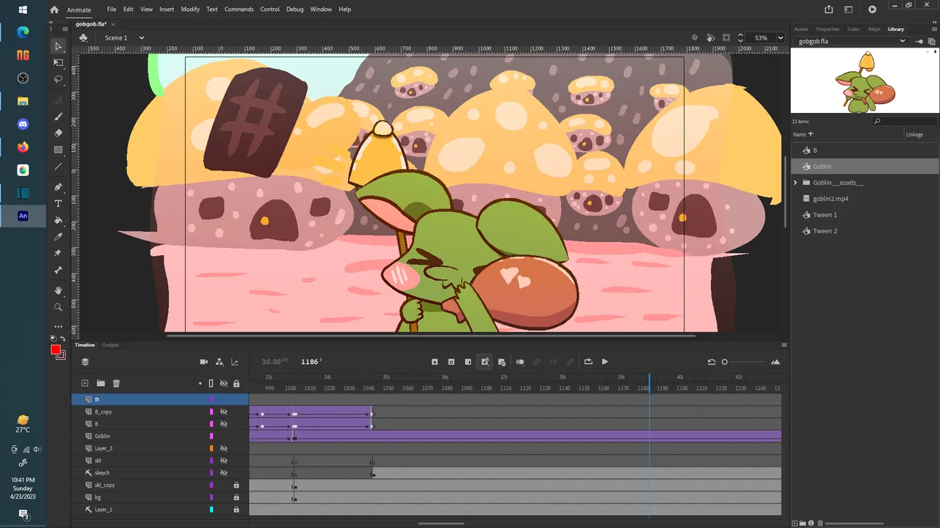Open the workspace switcher icon
The image size is (940, 528).
point(848,10)
